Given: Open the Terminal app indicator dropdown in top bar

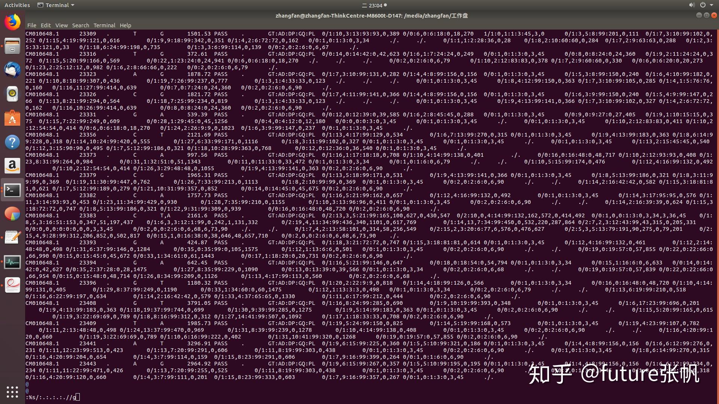Looking at the screenshot, I should click(x=55, y=5).
